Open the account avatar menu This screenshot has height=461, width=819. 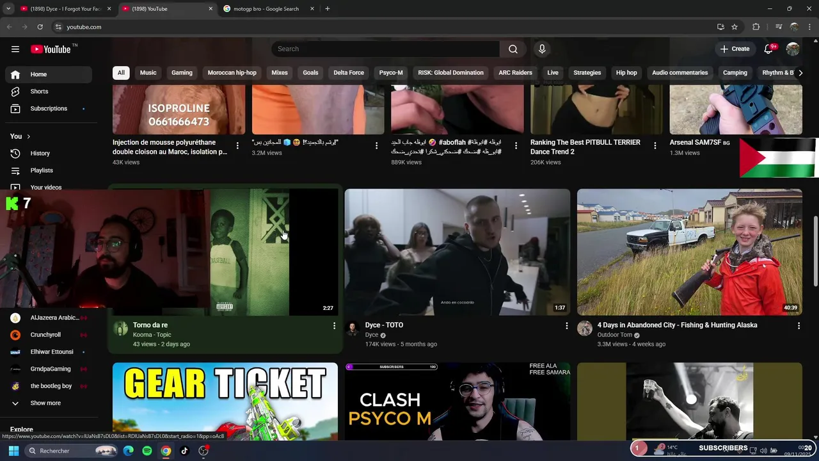point(793,49)
